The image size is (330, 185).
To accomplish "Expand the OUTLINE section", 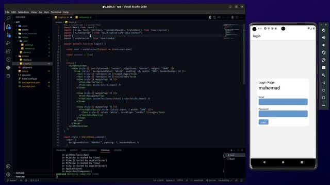I will coord(20,173).
